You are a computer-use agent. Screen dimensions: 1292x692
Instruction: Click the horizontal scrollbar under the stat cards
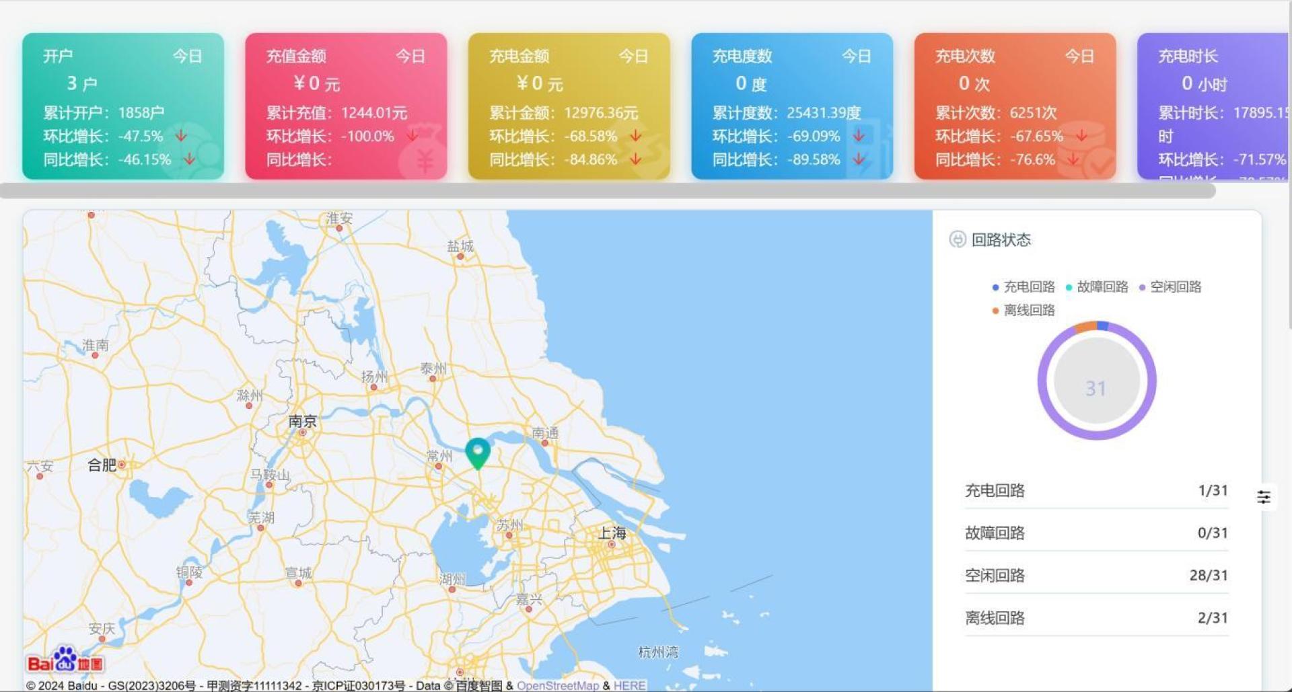tap(606, 191)
